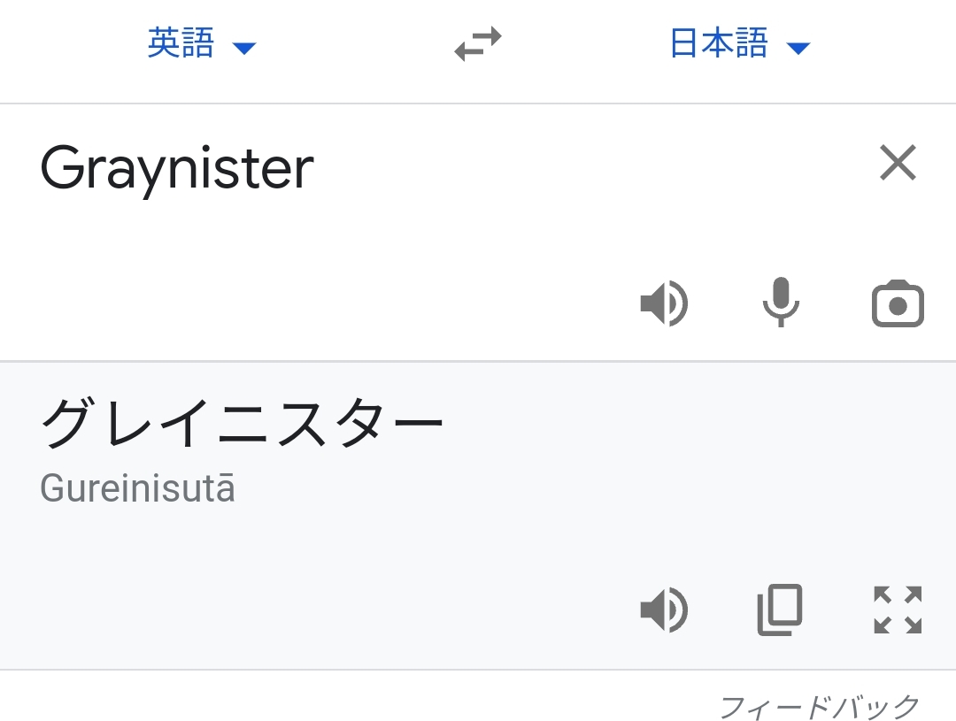The width and height of the screenshot is (956, 721).
Task: Tap the translated text グレイニスター
Action: [242, 424]
